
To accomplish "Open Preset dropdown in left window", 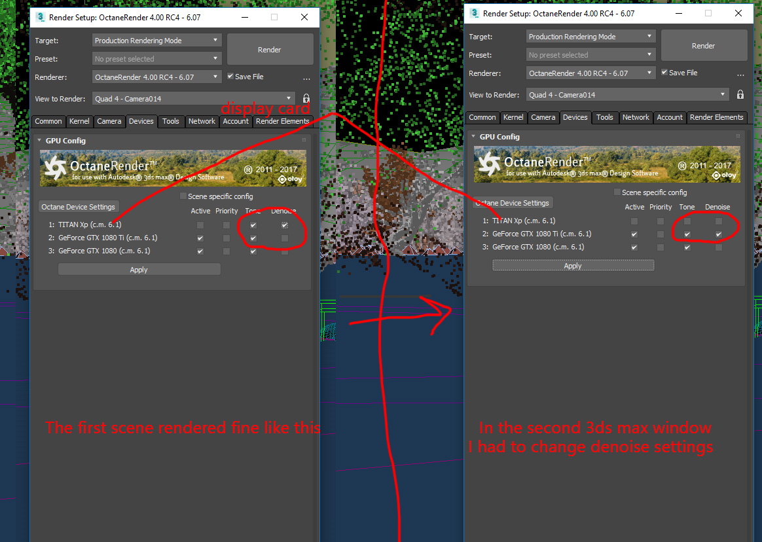I will click(x=156, y=59).
